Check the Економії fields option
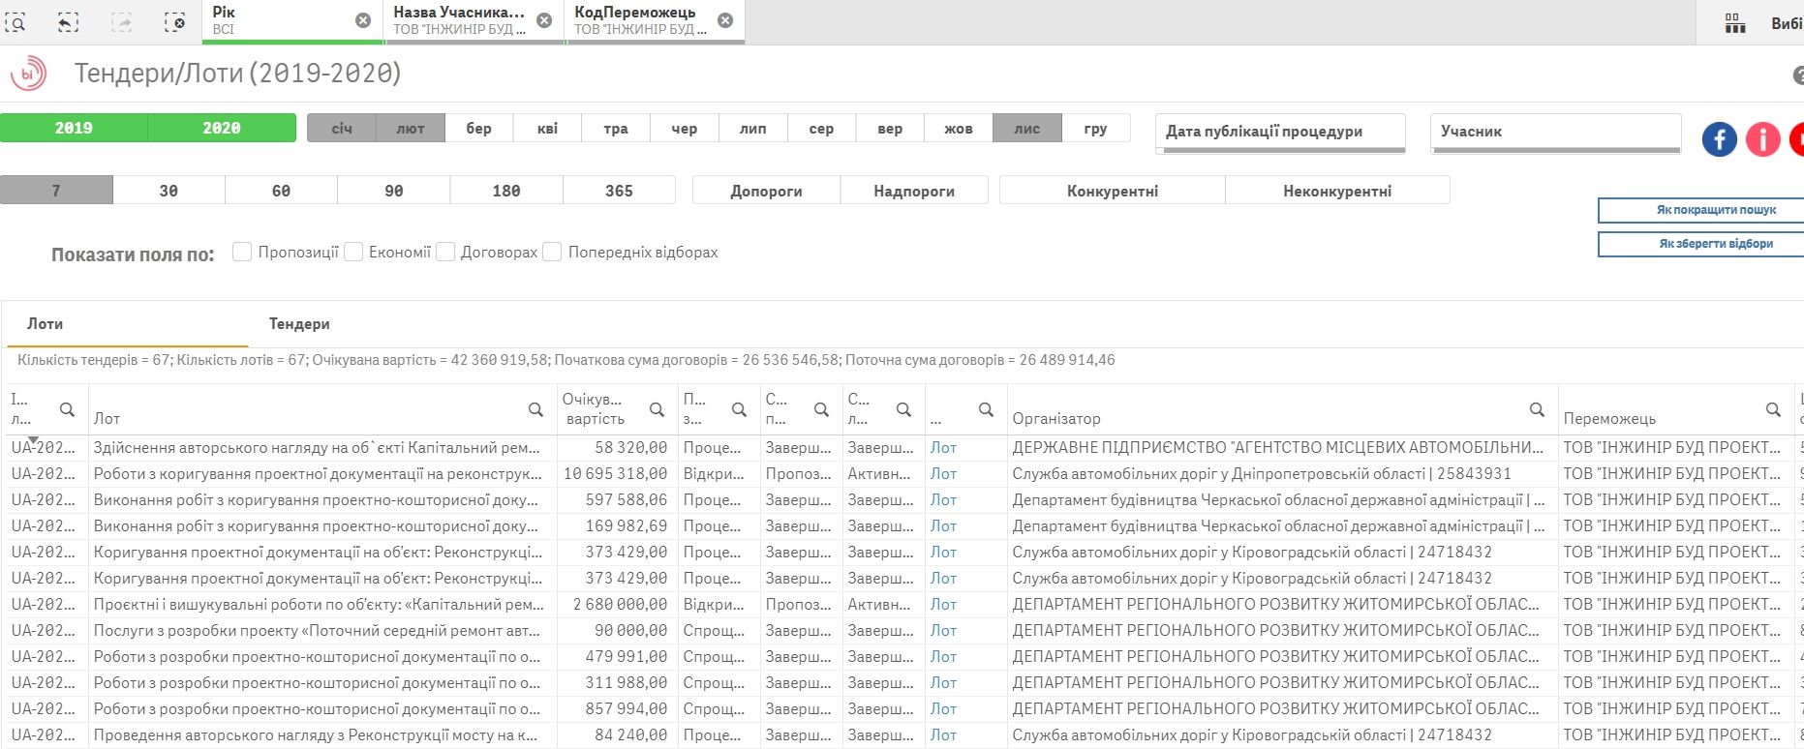This screenshot has height=749, width=1804. coord(353,253)
